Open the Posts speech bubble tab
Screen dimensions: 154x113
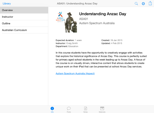pos(69,110)
